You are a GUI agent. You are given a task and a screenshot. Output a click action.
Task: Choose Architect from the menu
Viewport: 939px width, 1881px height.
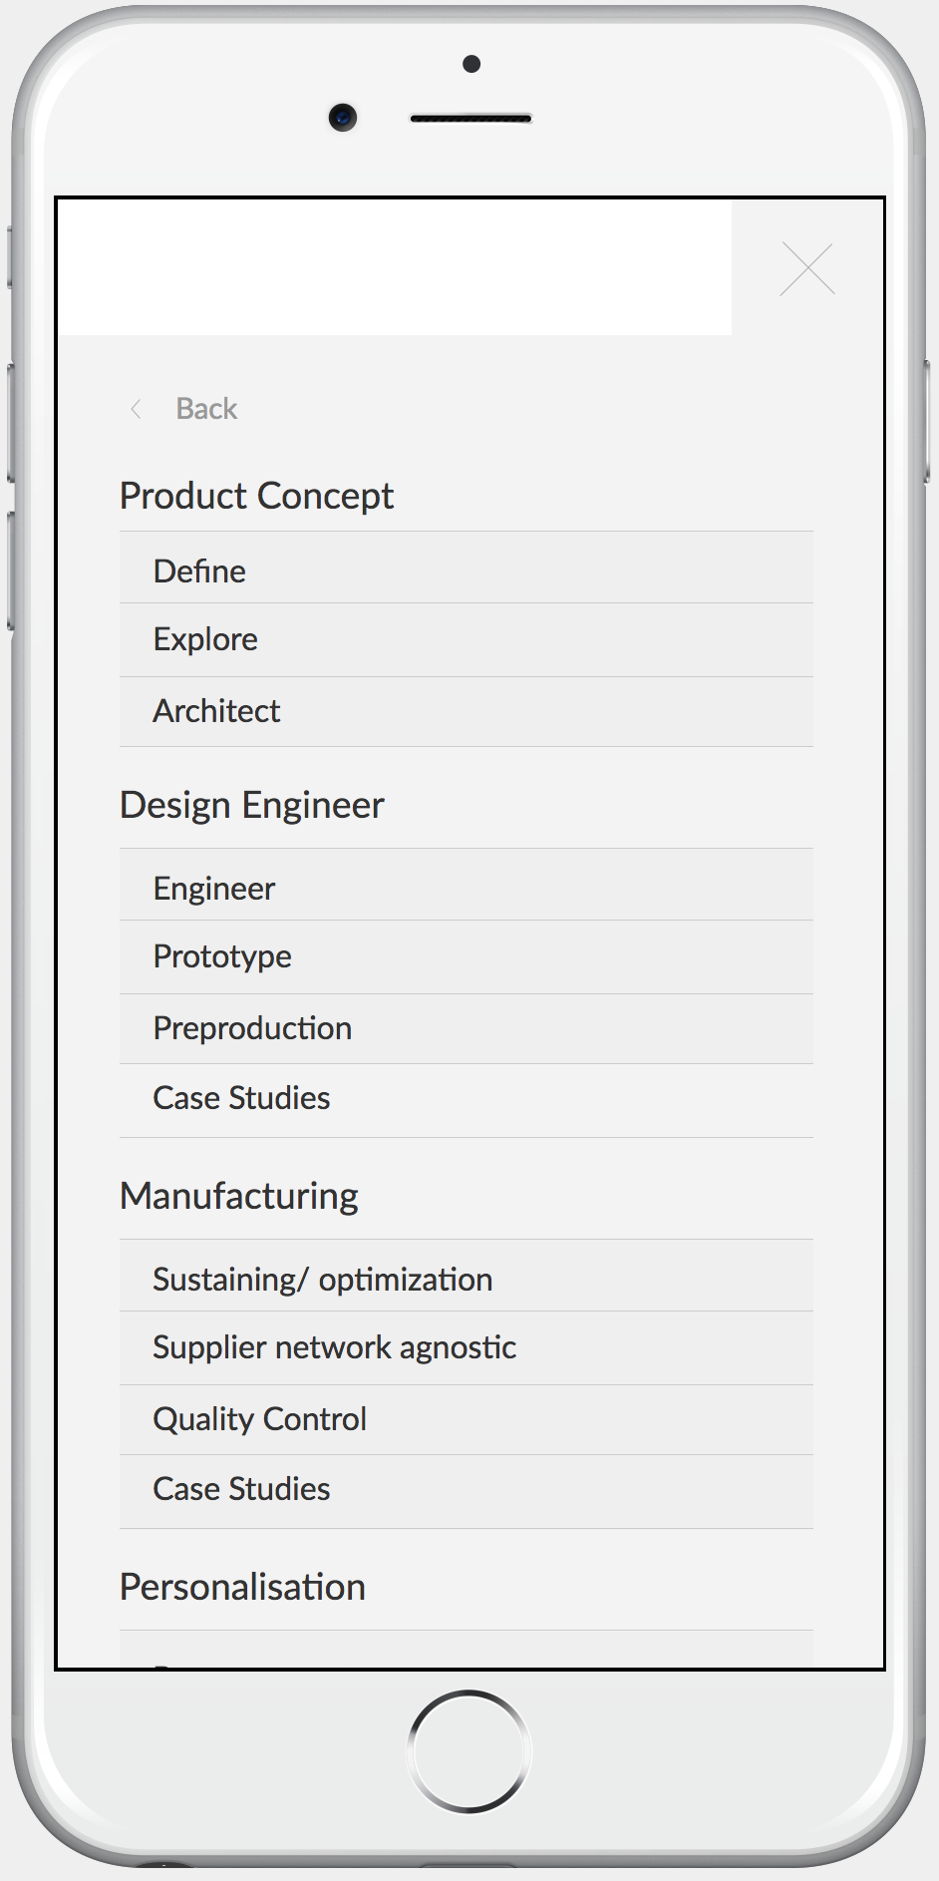point(216,711)
